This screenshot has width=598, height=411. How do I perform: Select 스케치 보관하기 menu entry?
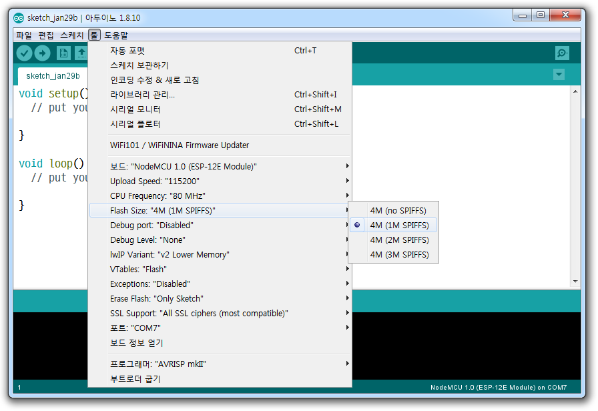tap(220, 65)
